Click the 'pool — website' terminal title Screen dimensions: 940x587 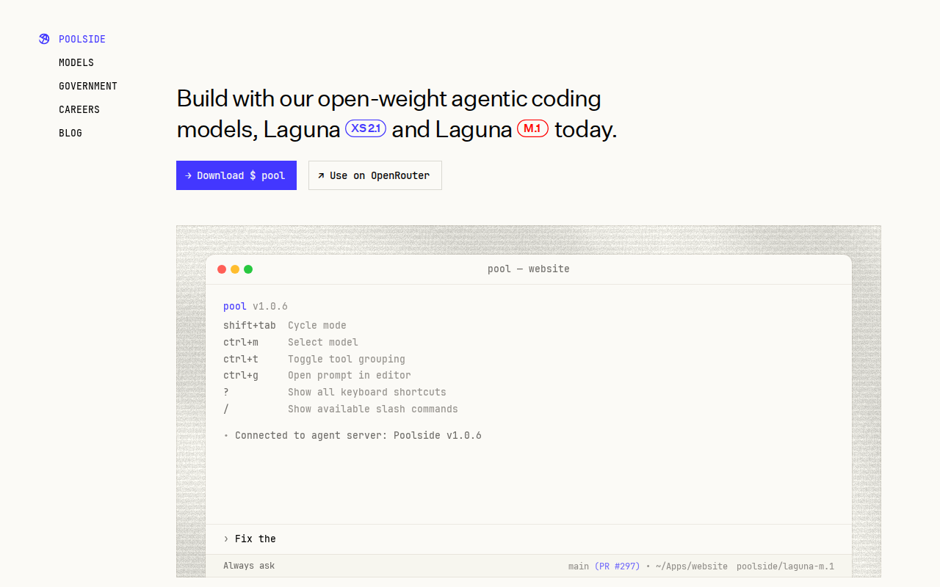click(529, 269)
